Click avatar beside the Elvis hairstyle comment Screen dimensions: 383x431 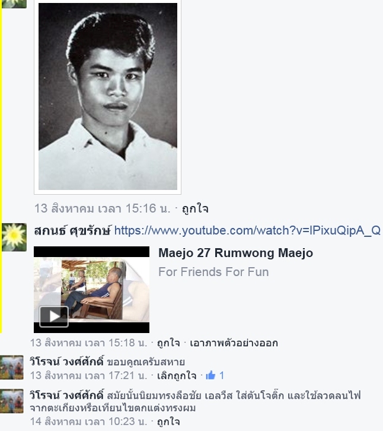[11, 401]
